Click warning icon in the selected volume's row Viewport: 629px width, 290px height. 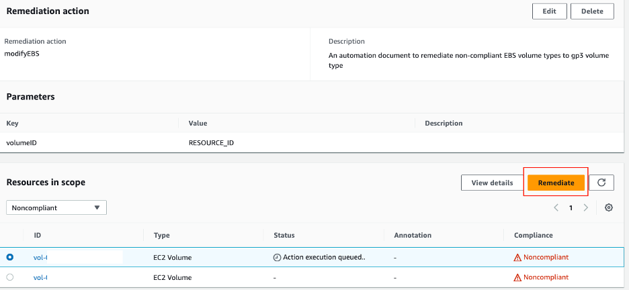pyautogui.click(x=517, y=257)
